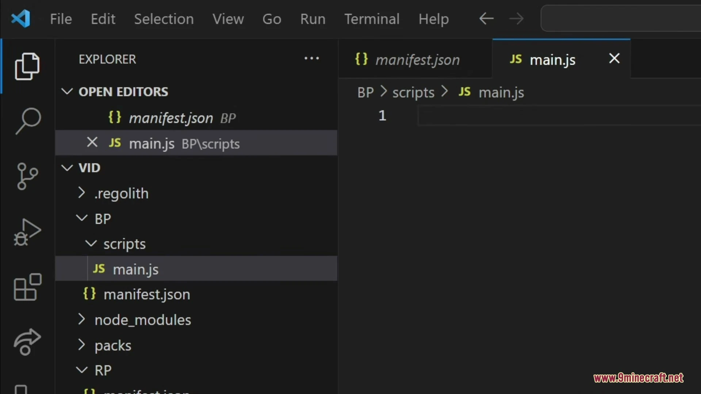The height and width of the screenshot is (394, 701).
Task: Open the View menu
Action: (228, 19)
